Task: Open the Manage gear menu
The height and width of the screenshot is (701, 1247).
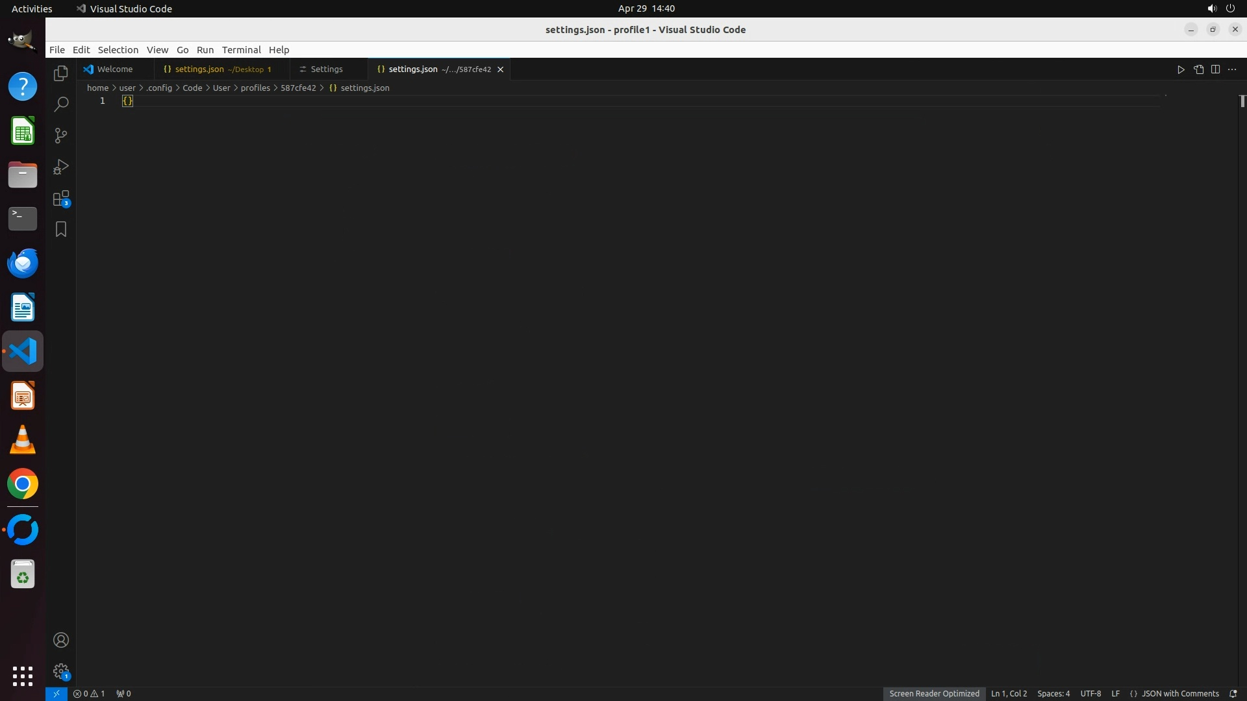Action: pyautogui.click(x=60, y=671)
